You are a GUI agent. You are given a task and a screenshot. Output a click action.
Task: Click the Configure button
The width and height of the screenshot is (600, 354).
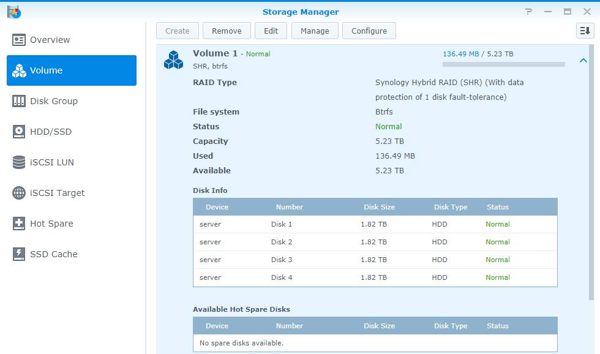pos(369,31)
